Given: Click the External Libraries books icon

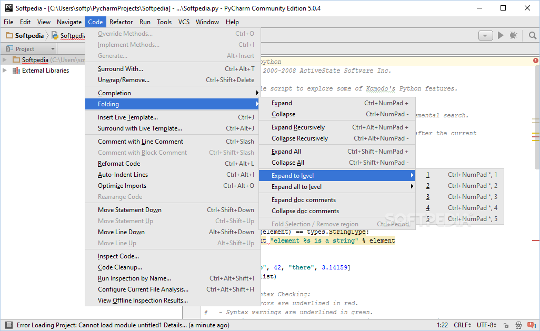Looking at the screenshot, I should pos(16,71).
